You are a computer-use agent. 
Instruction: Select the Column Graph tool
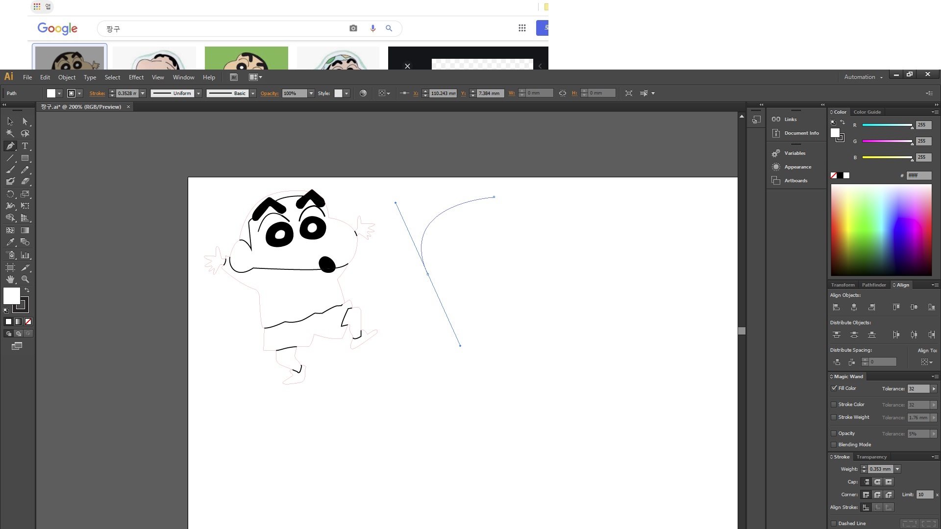[x=25, y=255]
